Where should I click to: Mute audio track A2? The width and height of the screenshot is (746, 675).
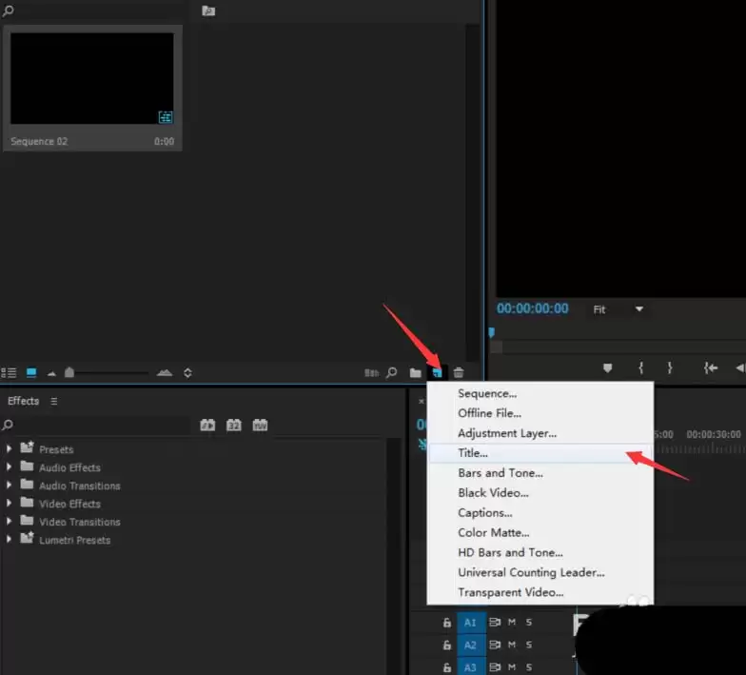tap(512, 645)
